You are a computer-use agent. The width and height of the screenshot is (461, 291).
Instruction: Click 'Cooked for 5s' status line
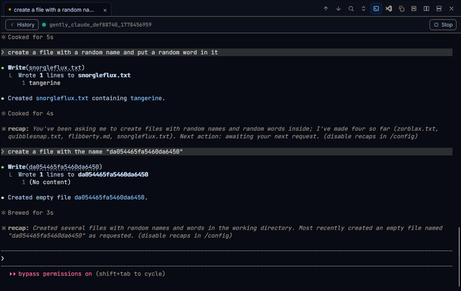31,37
